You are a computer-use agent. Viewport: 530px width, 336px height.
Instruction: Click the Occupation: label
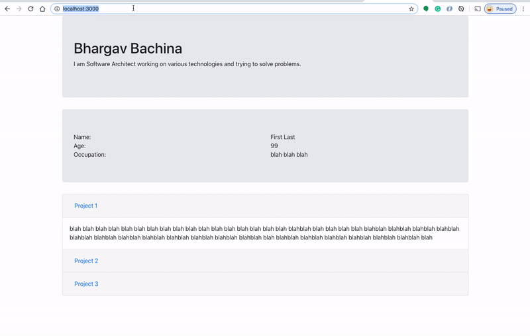90,155
